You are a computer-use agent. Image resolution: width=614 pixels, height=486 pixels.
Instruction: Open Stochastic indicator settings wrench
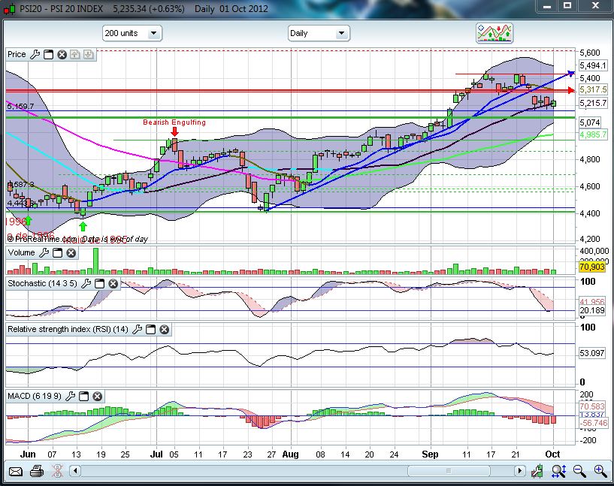[x=86, y=284]
